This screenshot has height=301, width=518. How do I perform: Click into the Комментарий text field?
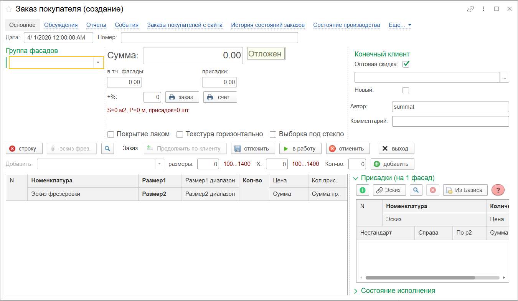tap(450, 121)
